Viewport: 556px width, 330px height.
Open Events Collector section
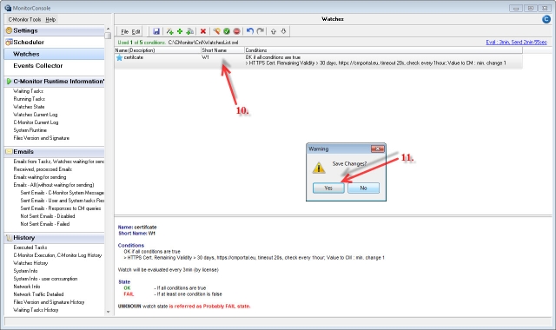click(x=38, y=66)
